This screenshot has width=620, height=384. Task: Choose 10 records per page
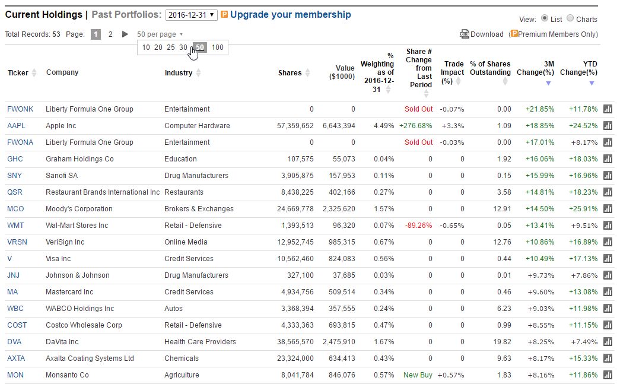[146, 47]
